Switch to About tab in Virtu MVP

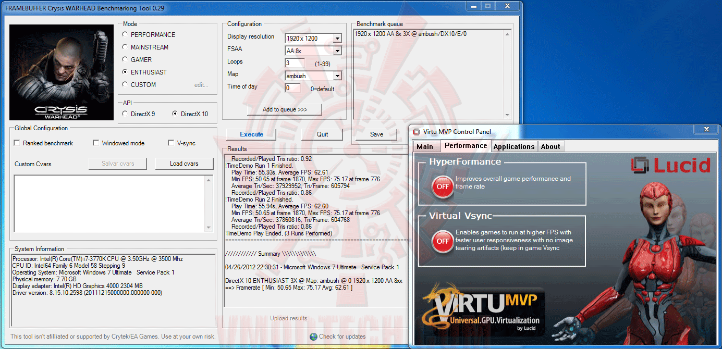550,146
